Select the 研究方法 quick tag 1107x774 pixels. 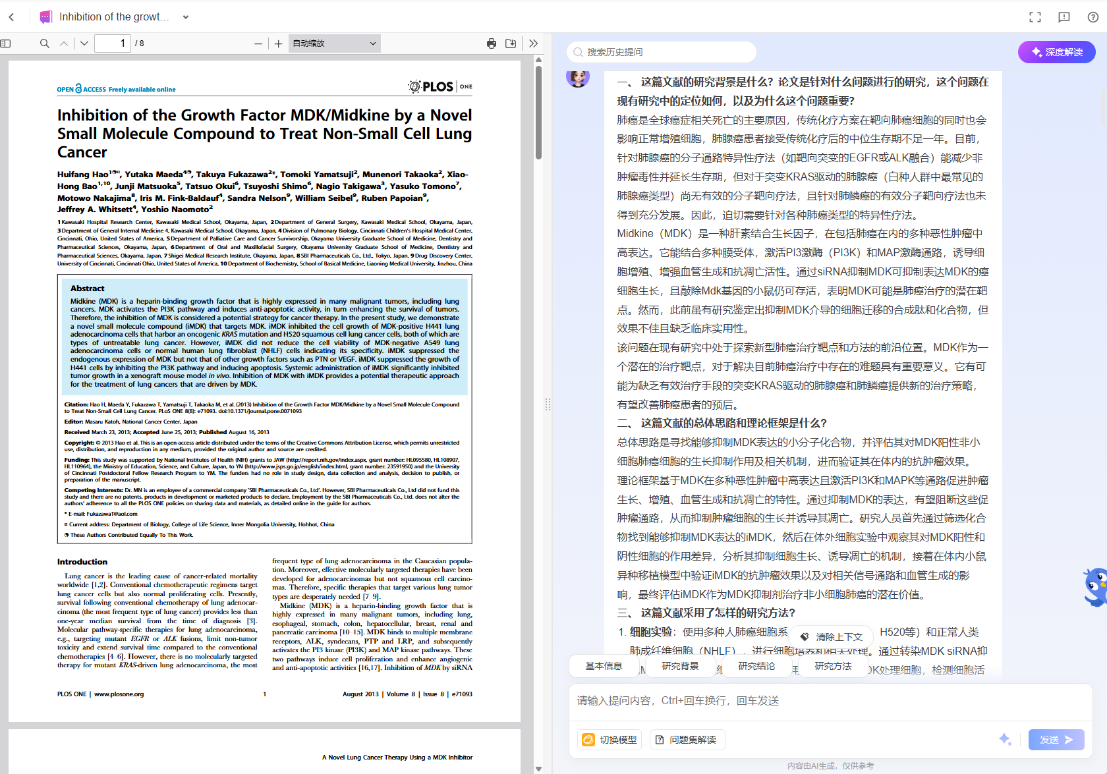click(833, 666)
